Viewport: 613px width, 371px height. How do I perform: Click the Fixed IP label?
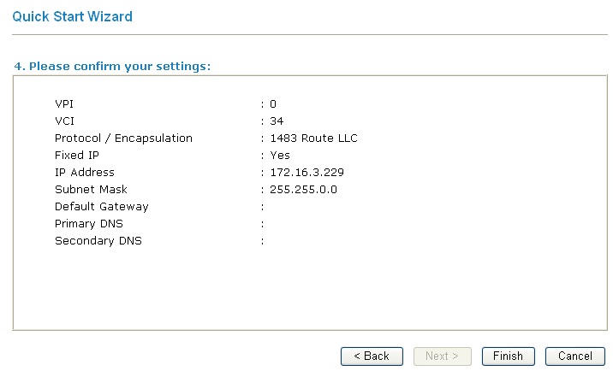[82, 156]
